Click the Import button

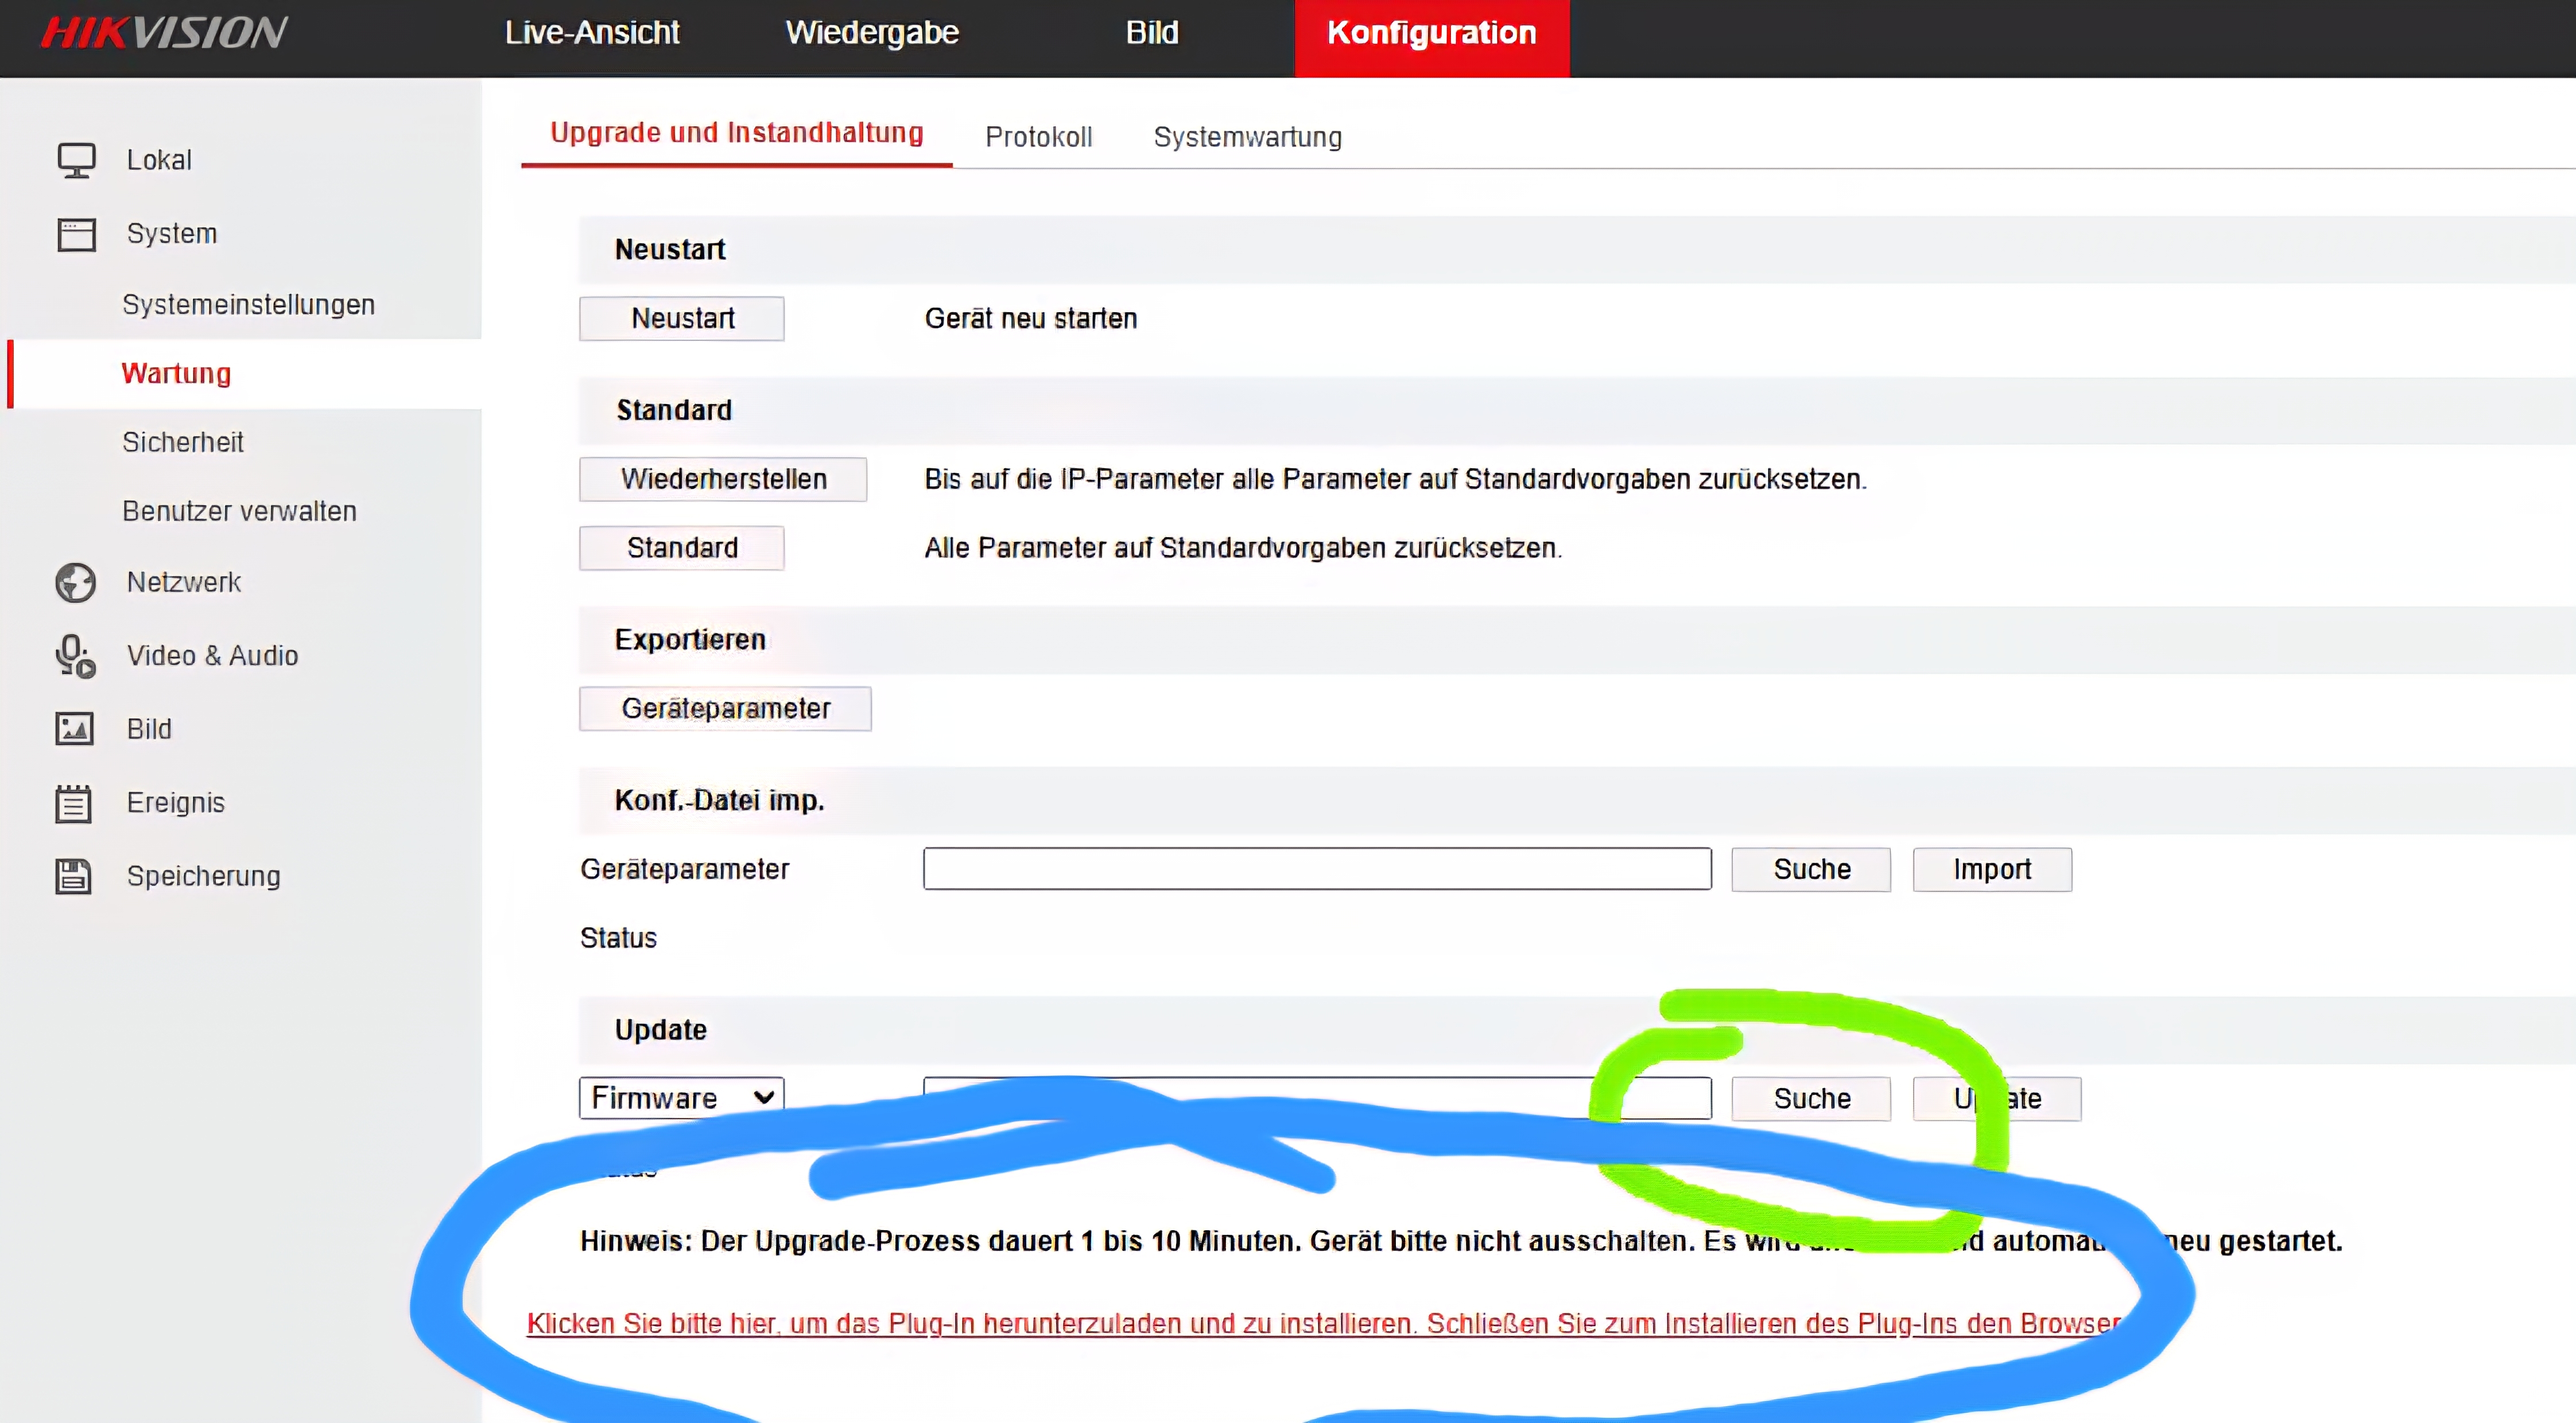click(x=1992, y=869)
